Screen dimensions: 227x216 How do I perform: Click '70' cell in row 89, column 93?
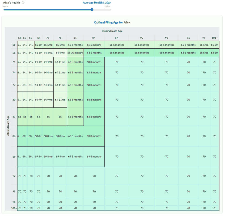pos(167,157)
